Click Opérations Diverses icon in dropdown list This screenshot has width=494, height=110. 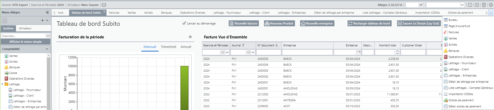(x=446, y=57)
